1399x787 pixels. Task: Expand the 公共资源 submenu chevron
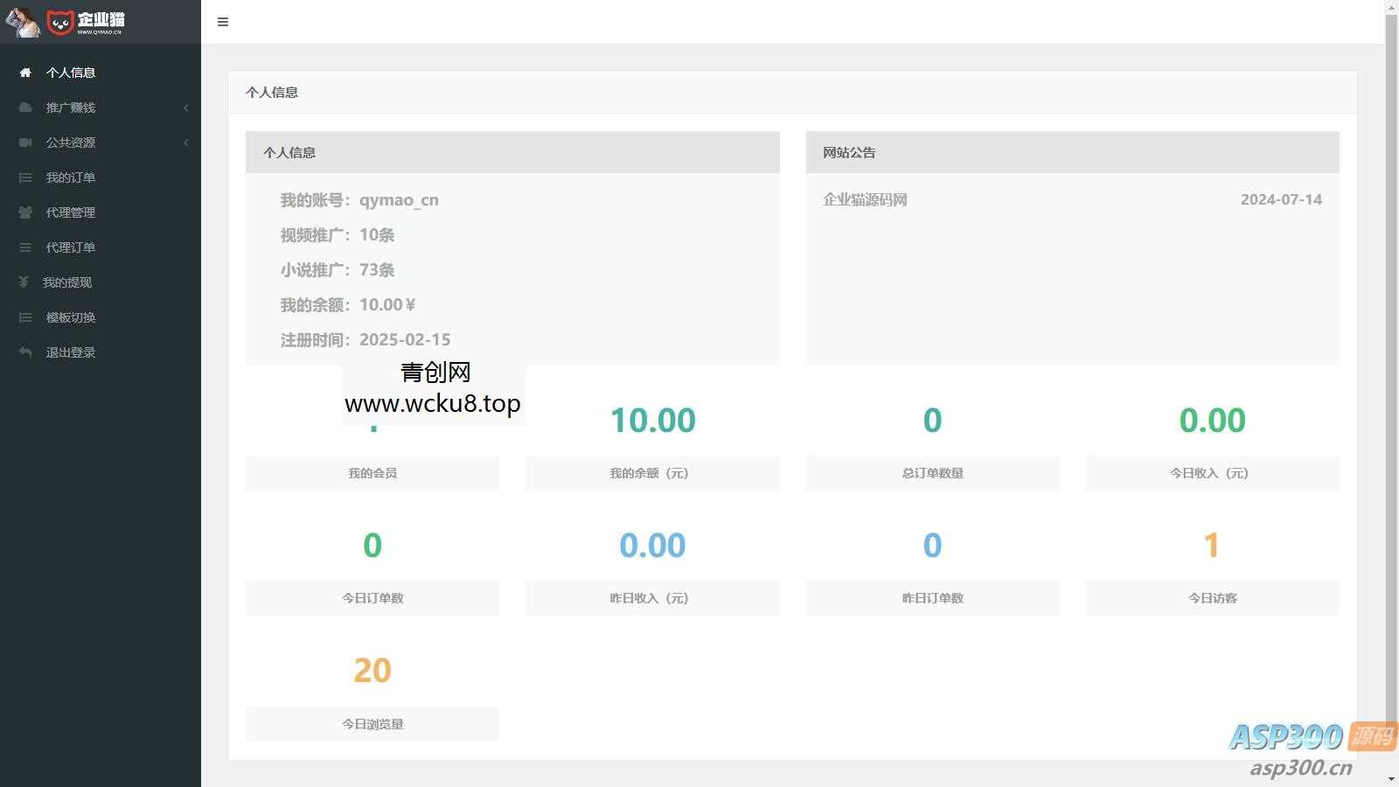pos(185,143)
